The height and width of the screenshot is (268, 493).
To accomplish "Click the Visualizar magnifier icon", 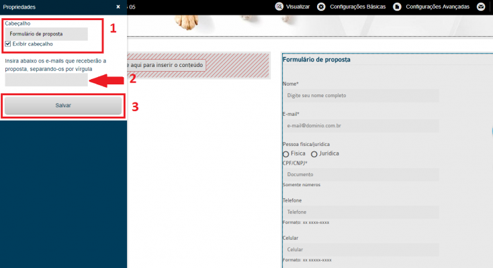I will [279, 7].
